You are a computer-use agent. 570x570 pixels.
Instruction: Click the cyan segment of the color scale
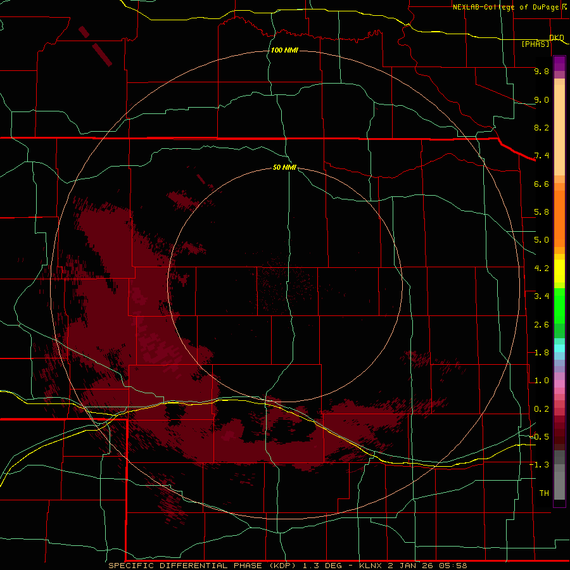pyautogui.click(x=559, y=348)
